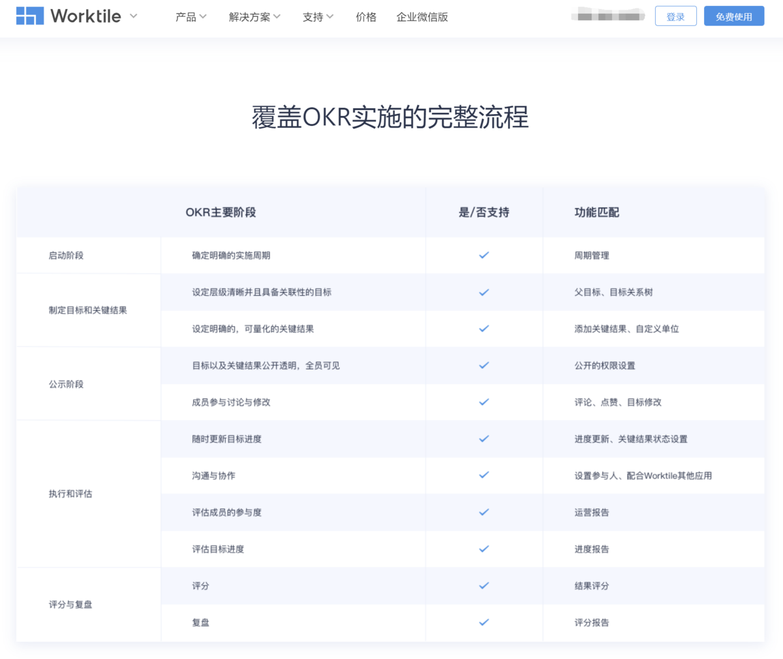Select the 价格 menu item
This screenshot has width=783, height=659.
(x=366, y=17)
